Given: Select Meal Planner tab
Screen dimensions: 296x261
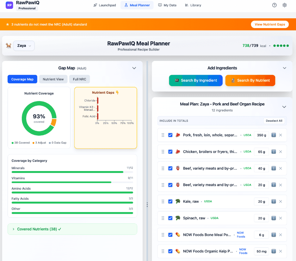Looking at the screenshot, I should 137,5.
